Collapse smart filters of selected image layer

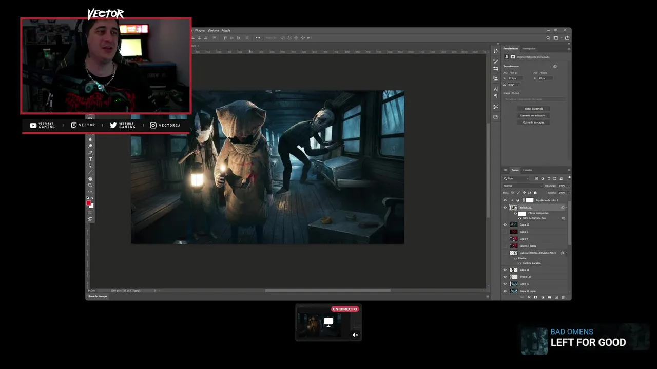(567, 208)
